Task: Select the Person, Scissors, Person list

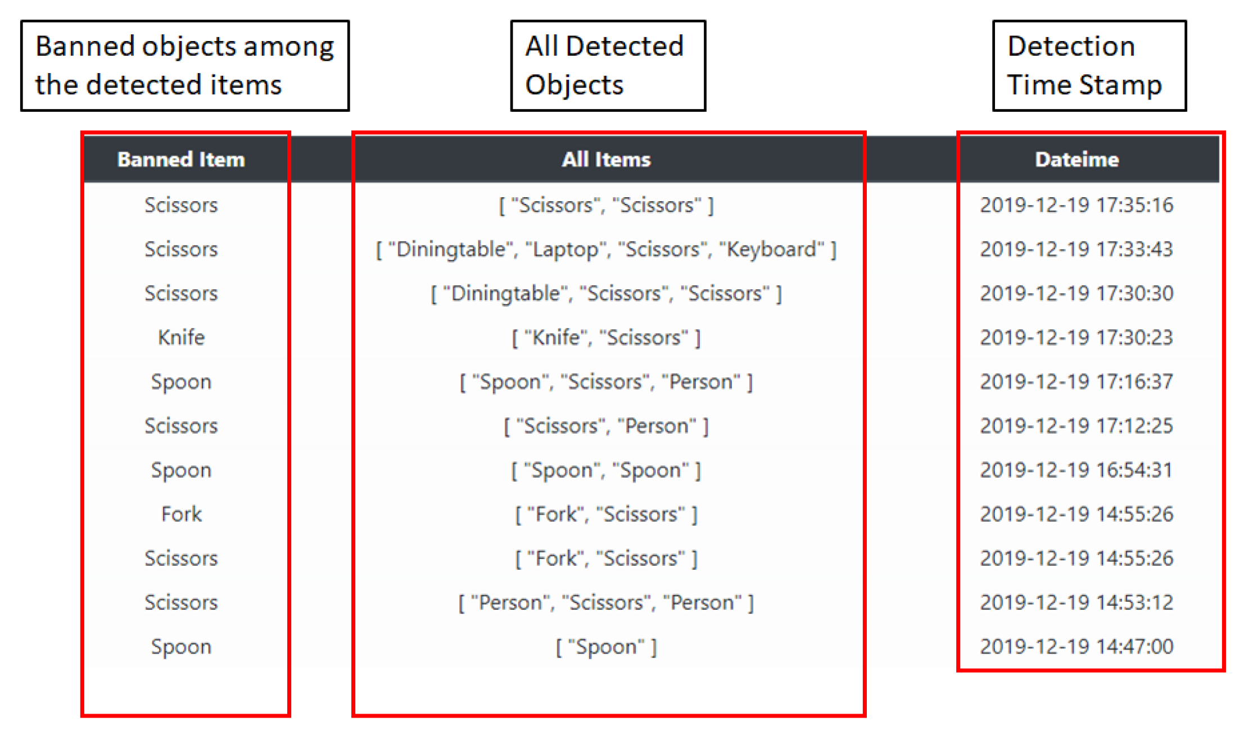Action: (x=606, y=603)
